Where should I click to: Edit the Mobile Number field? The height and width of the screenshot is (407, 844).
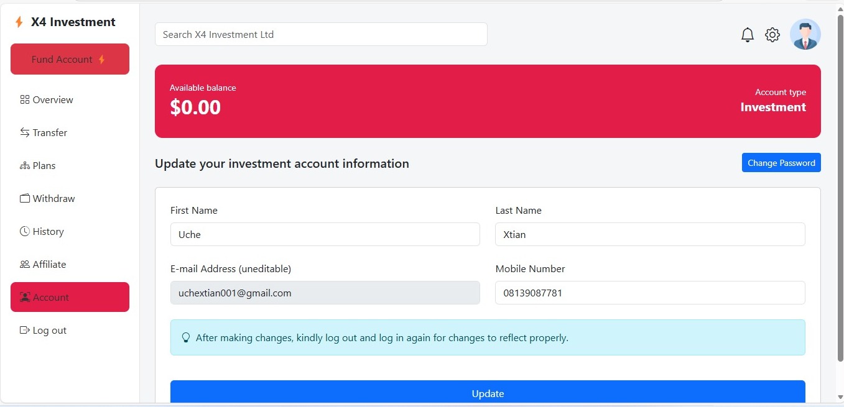tap(650, 293)
